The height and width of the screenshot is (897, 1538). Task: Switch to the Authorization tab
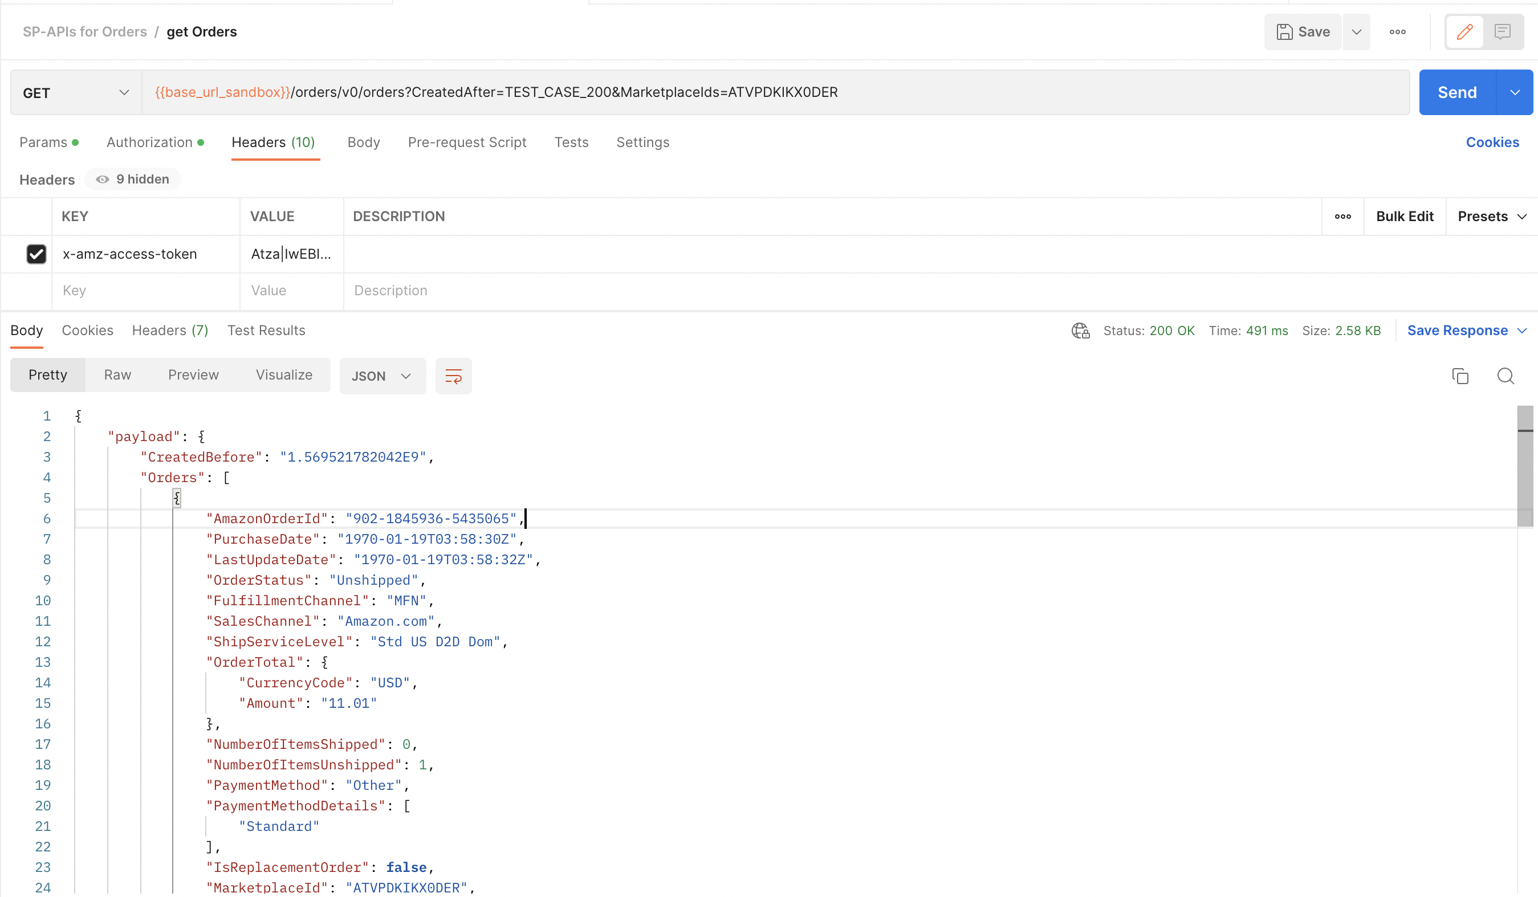click(x=155, y=143)
